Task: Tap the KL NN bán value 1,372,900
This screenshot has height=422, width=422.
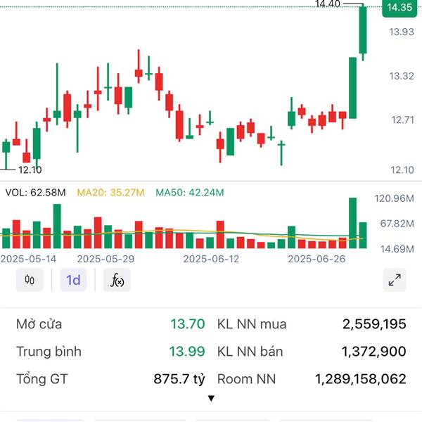Action: 374,351
